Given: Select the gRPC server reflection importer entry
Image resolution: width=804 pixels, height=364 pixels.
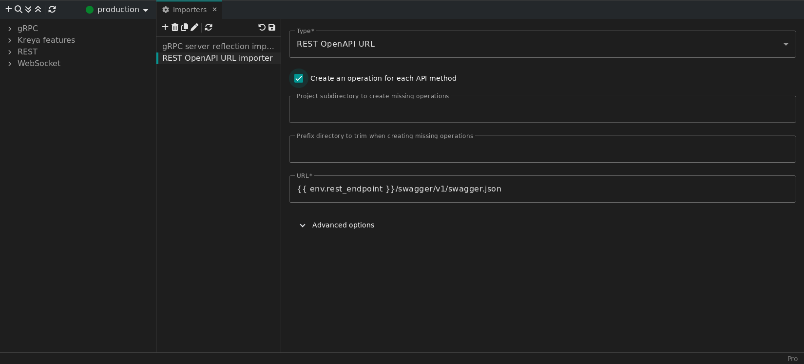Looking at the screenshot, I should 218,46.
